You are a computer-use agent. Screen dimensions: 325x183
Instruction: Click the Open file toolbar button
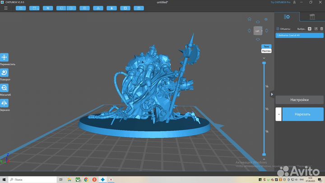(21, 8)
